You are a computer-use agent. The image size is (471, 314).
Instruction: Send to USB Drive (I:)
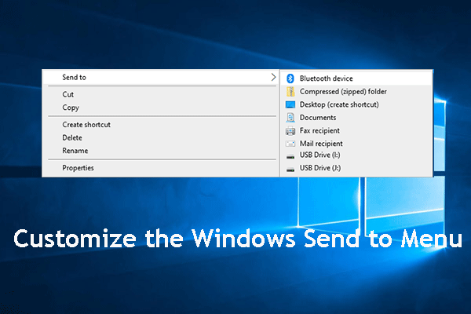pyautogui.click(x=356, y=155)
